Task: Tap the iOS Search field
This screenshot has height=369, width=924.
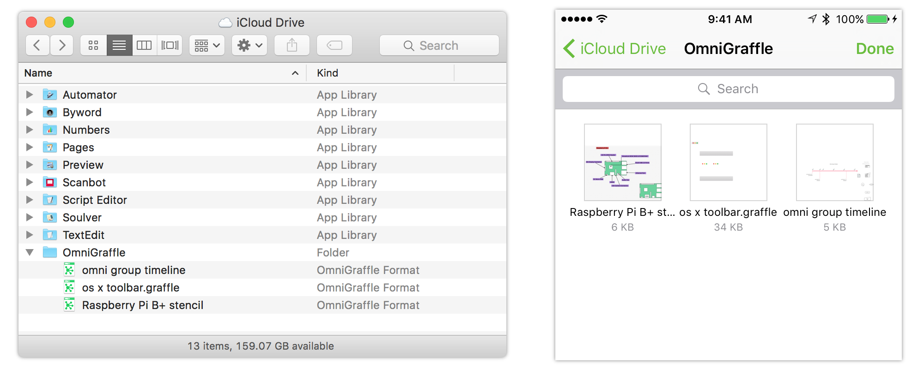Action: pyautogui.click(x=728, y=89)
